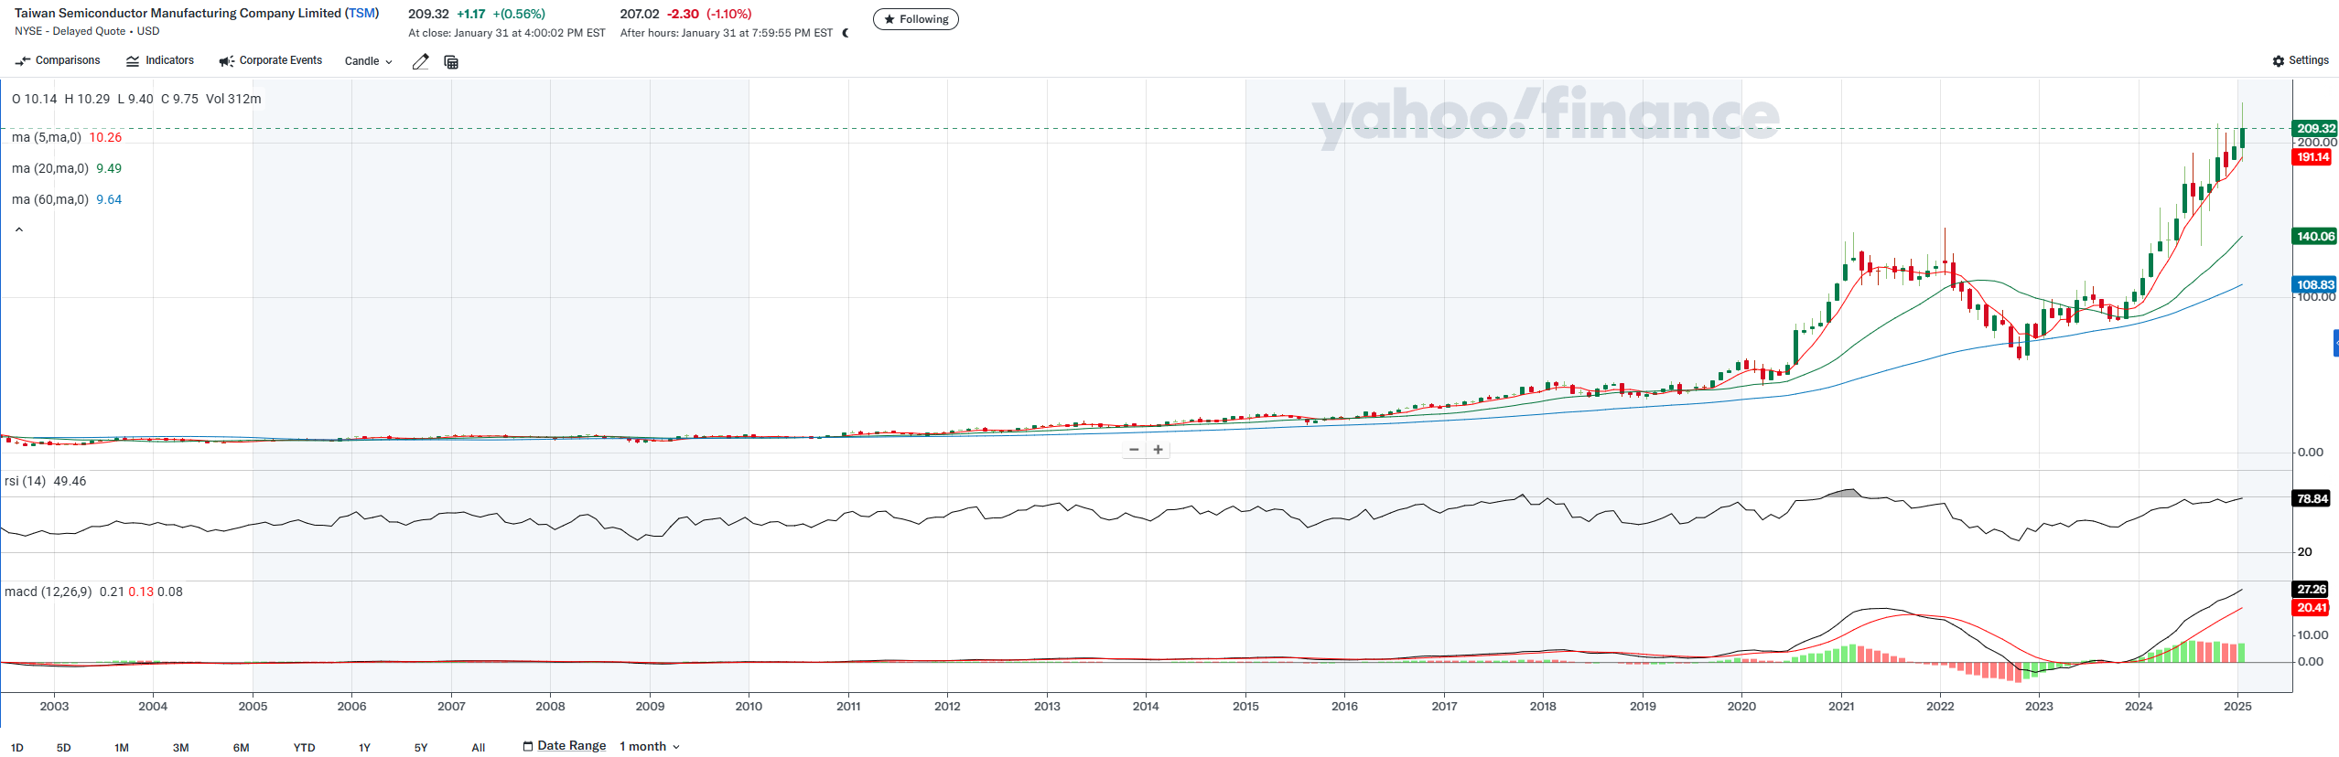Click the 2015 label on time axis
2339x757 pixels.
[1245, 706]
